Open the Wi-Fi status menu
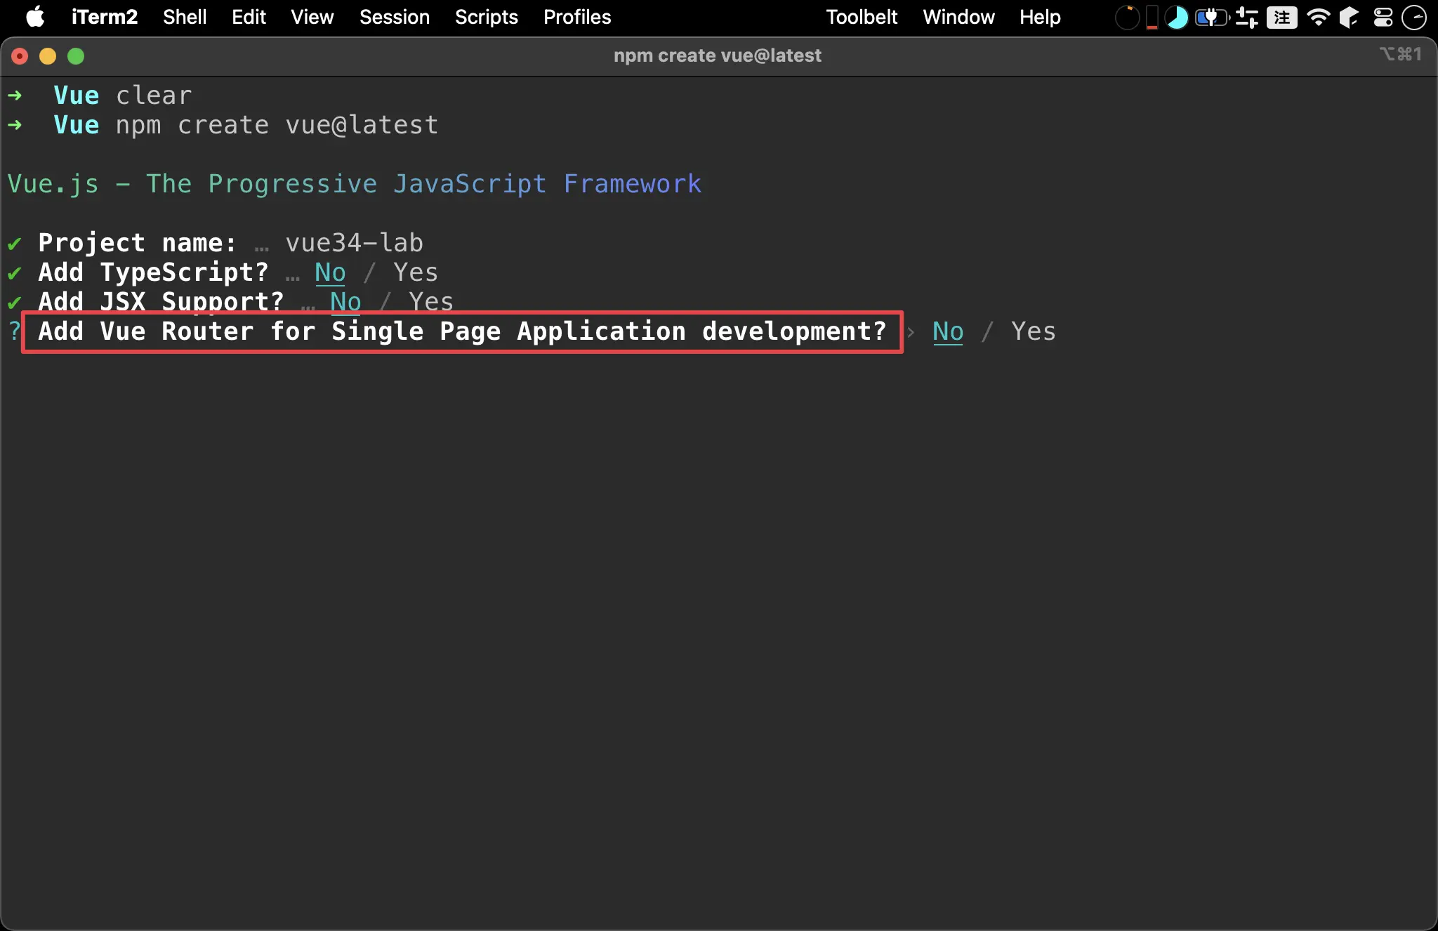Image resolution: width=1438 pixels, height=931 pixels. (x=1319, y=18)
